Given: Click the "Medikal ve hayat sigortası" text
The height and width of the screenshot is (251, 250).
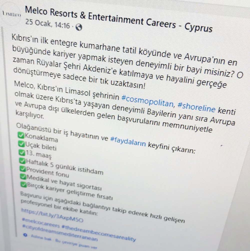Looking at the screenshot, I should pos(64,182).
